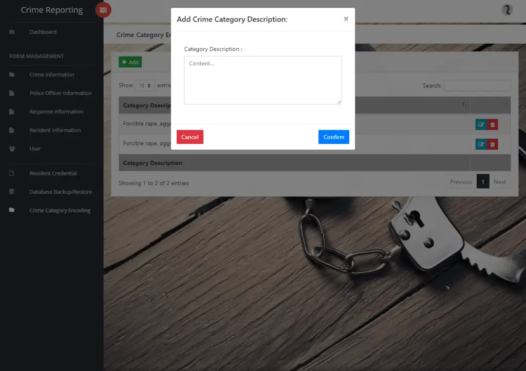The height and width of the screenshot is (371, 526).
Task: Select the Crime Information folder icon
Action: 12,74
